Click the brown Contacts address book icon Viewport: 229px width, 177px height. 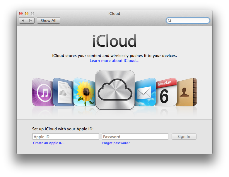[187, 92]
